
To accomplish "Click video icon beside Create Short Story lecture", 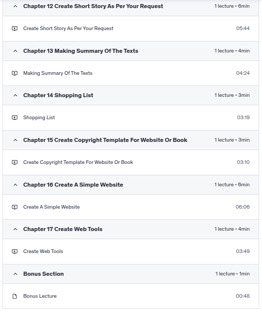I will [15, 29].
